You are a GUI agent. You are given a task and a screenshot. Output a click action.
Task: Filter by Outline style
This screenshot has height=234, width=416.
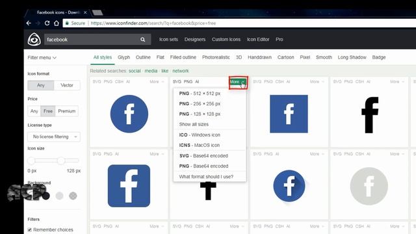tap(143, 57)
